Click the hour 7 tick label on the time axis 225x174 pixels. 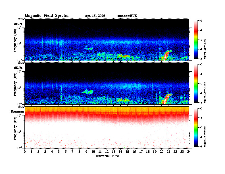pos(72,152)
